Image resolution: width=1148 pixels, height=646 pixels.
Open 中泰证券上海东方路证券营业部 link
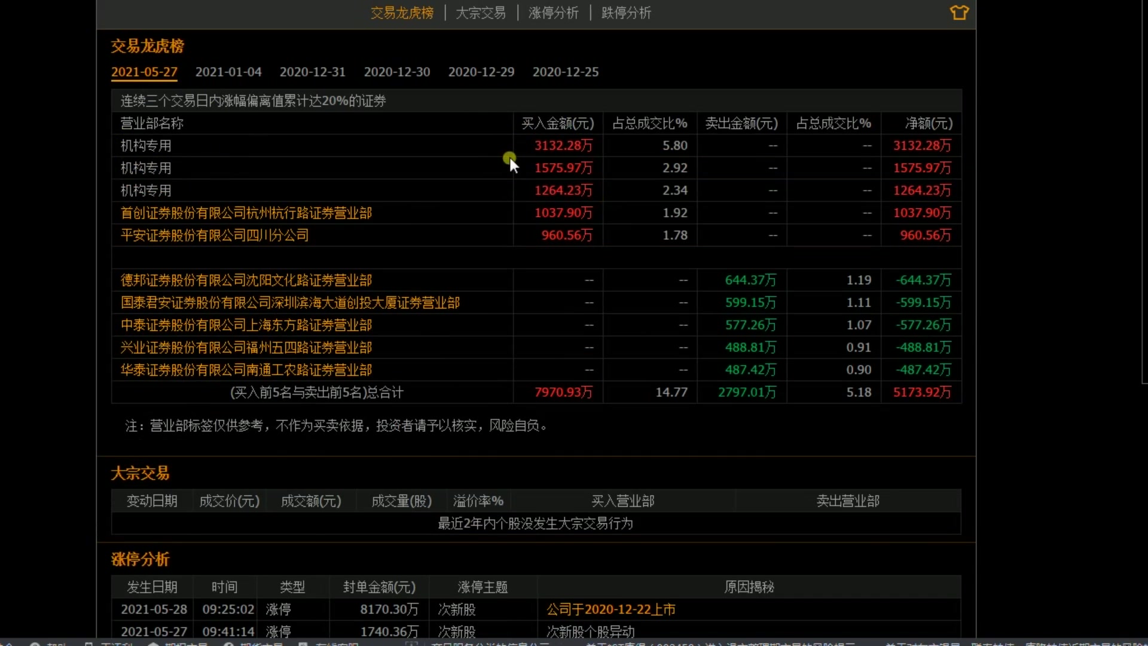(246, 325)
